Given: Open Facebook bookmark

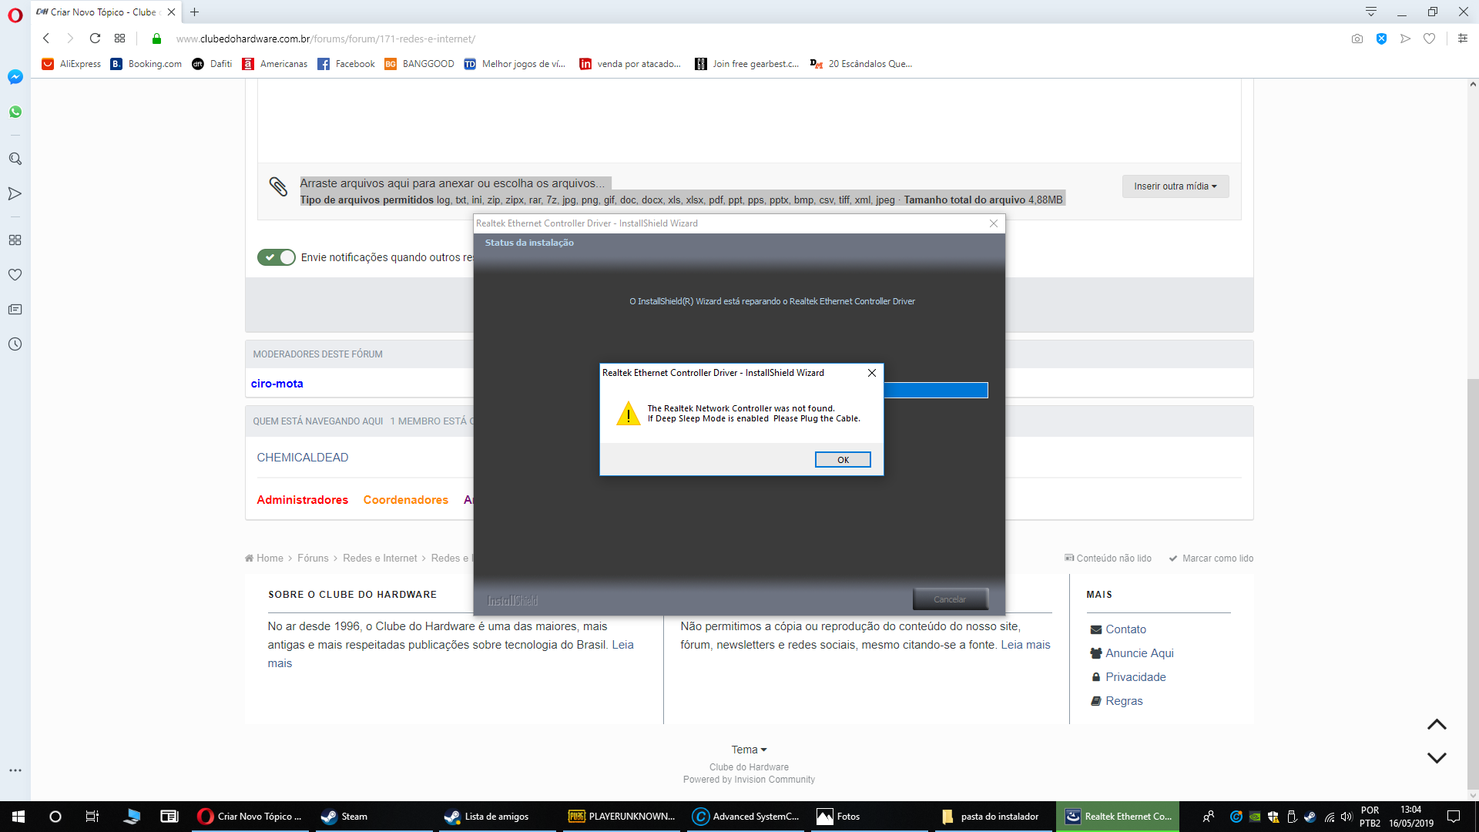Looking at the screenshot, I should pyautogui.click(x=346, y=64).
